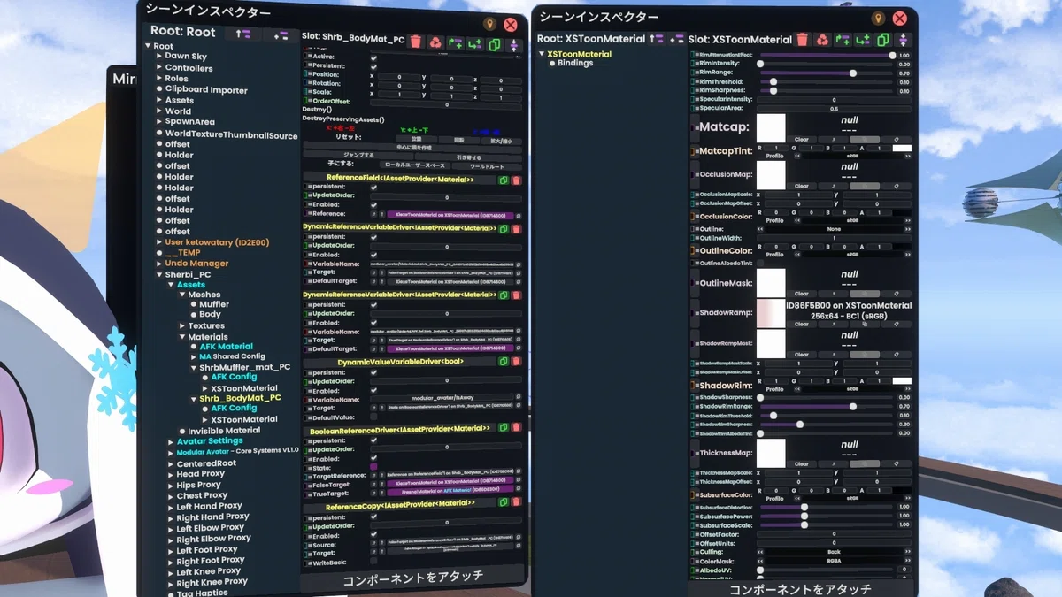Toggle Enabled checkbox under ReferenceCopy component
This screenshot has width=1062, height=597.
click(x=373, y=535)
